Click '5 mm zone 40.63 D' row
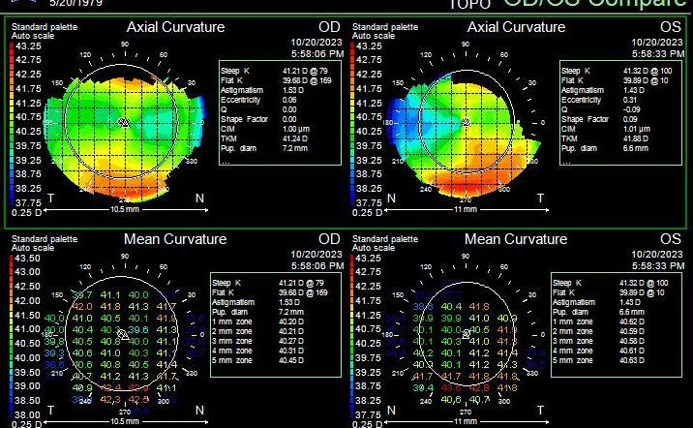The height and width of the screenshot is (428, 693). (598, 361)
